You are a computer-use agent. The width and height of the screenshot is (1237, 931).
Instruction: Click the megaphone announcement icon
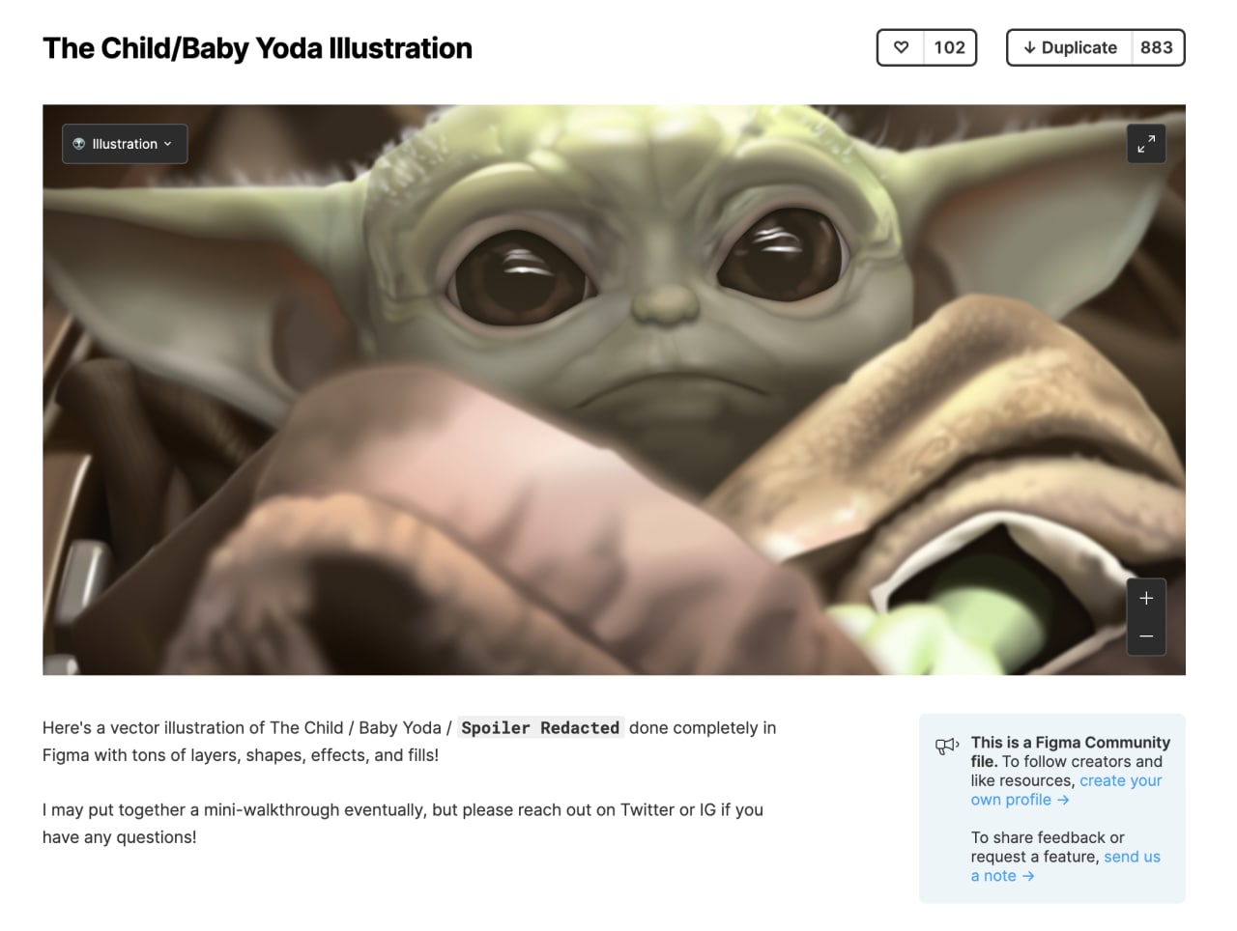947,746
